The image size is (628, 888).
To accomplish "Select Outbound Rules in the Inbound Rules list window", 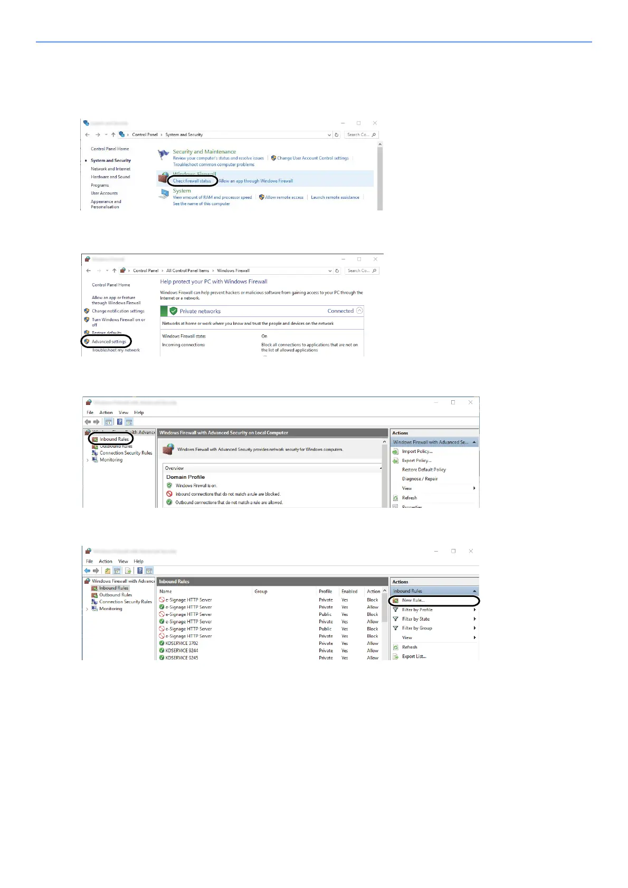I will click(116, 595).
